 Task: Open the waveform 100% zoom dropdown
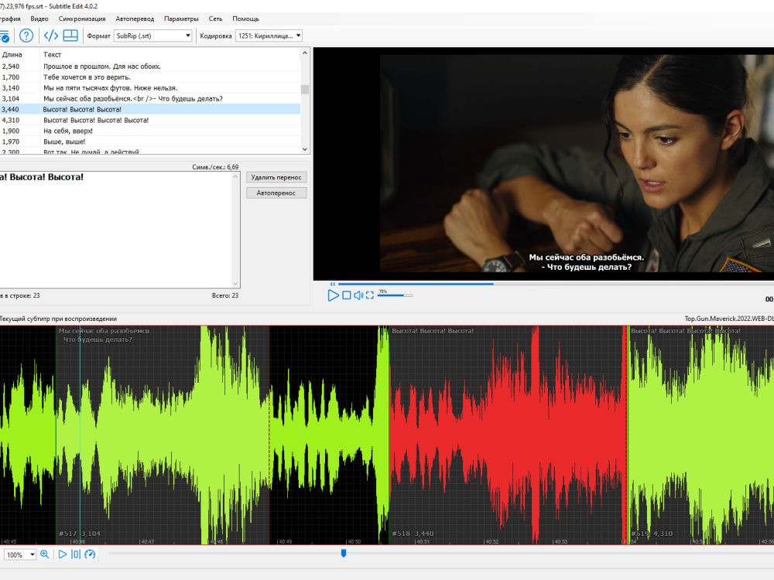click(20, 554)
